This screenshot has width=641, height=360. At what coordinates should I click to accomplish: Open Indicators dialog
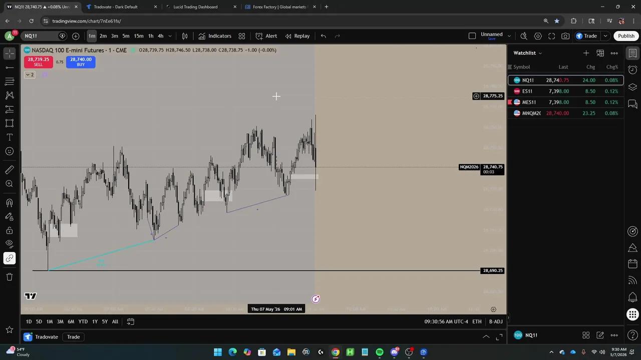point(215,36)
